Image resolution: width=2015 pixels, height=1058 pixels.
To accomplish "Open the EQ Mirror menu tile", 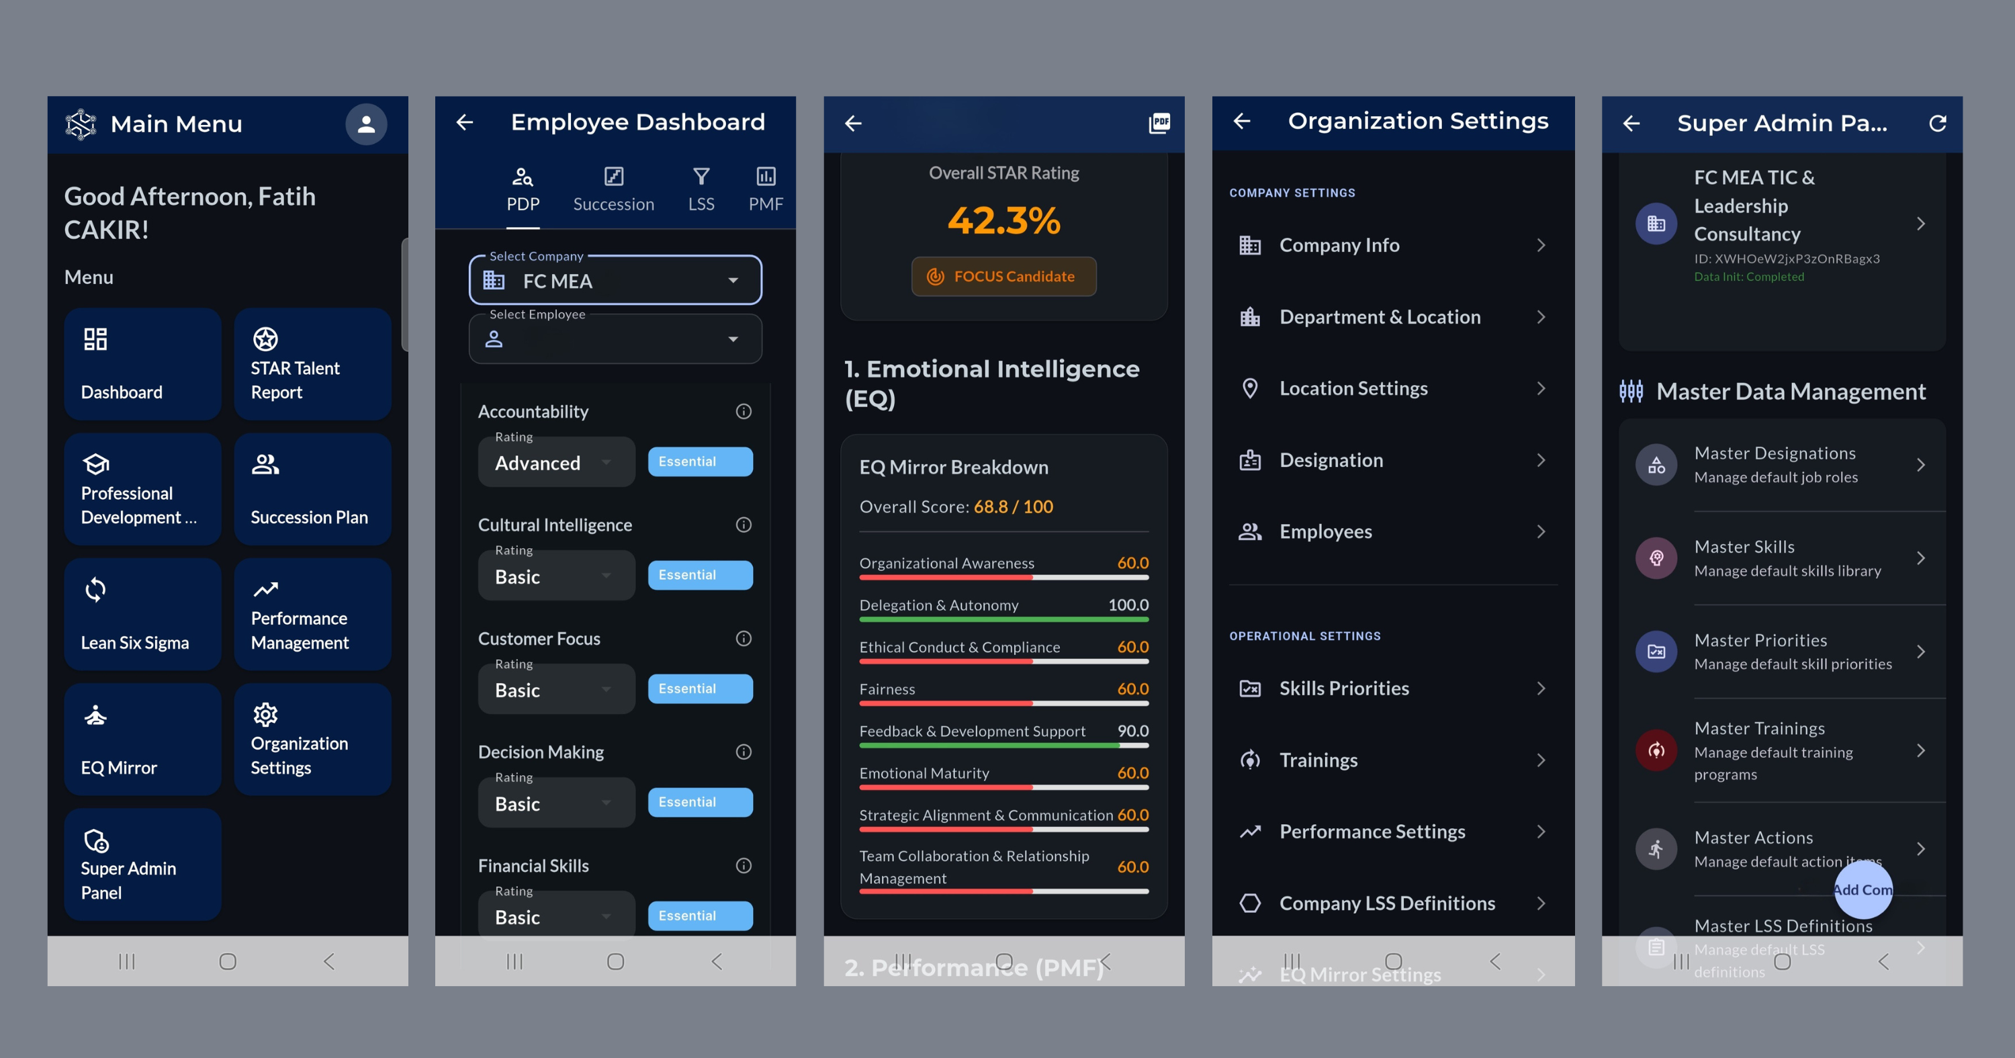I will [x=142, y=739].
